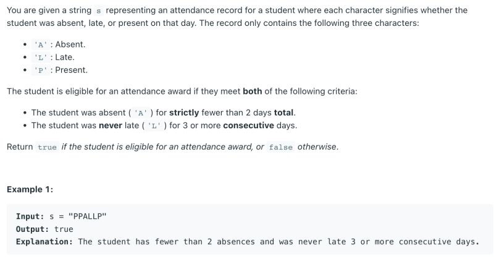Click the 'A' code in the Absent bullet
Viewport: 494px width, 259px height.
[40, 44]
